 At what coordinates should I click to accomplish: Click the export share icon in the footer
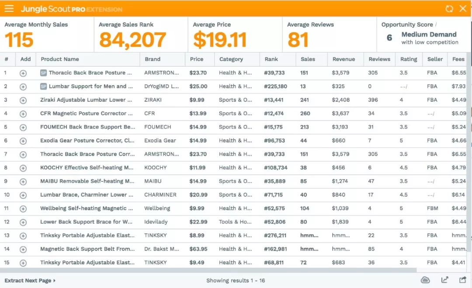(x=462, y=280)
